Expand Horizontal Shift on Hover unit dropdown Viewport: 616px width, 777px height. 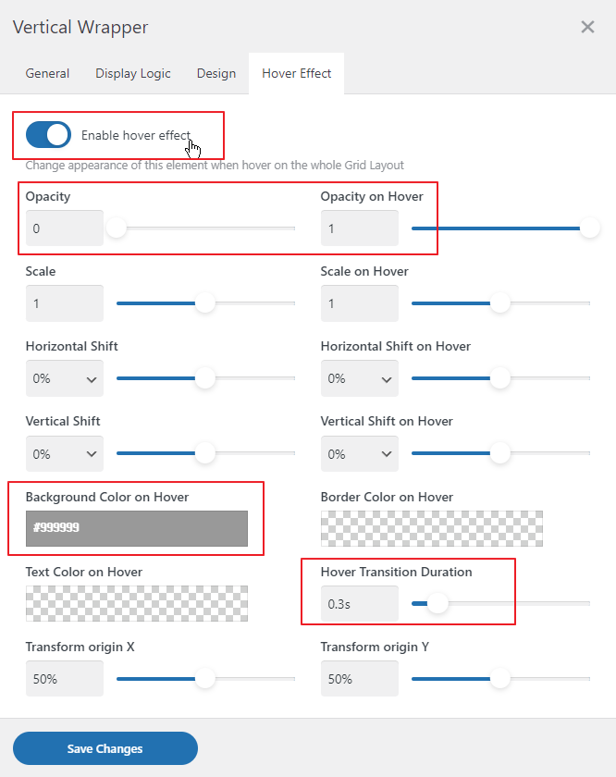point(360,378)
